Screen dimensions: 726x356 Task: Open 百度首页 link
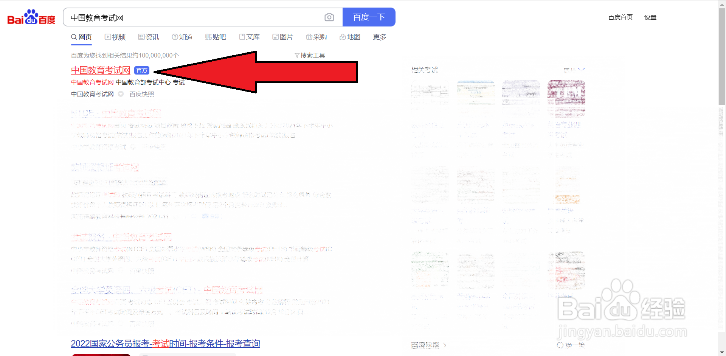click(x=620, y=17)
